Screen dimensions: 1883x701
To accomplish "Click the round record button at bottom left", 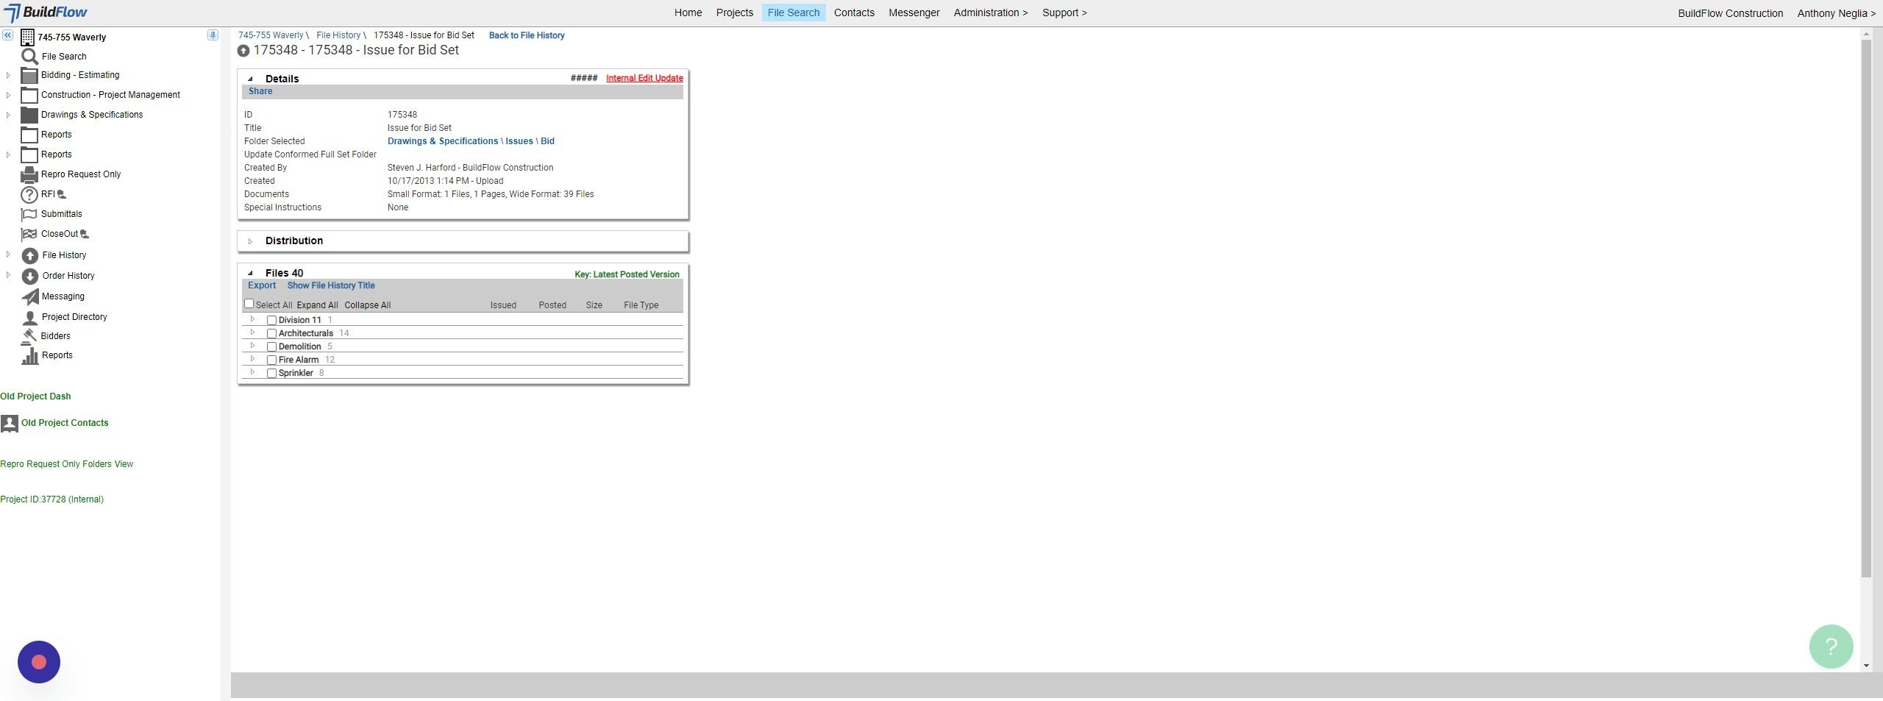I will pos(39,662).
